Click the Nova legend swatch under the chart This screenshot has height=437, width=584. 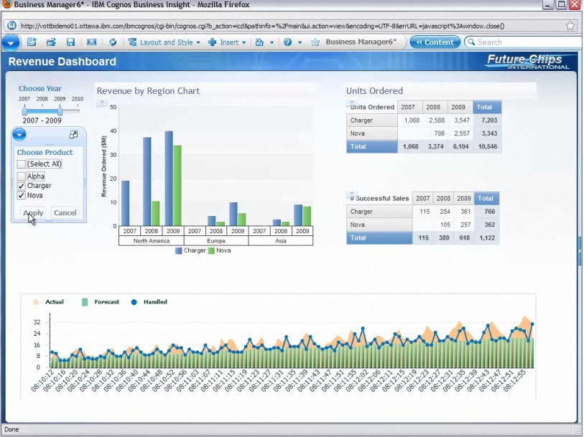click(x=211, y=250)
